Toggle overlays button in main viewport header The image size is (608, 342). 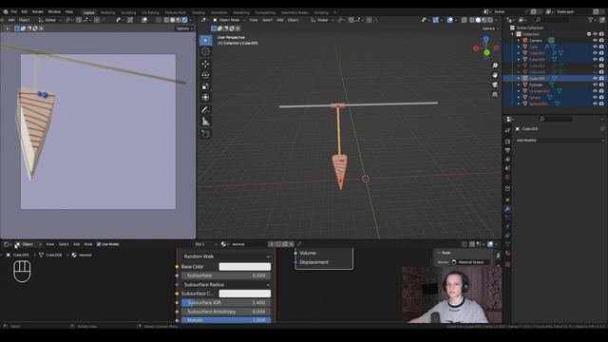pos(449,20)
